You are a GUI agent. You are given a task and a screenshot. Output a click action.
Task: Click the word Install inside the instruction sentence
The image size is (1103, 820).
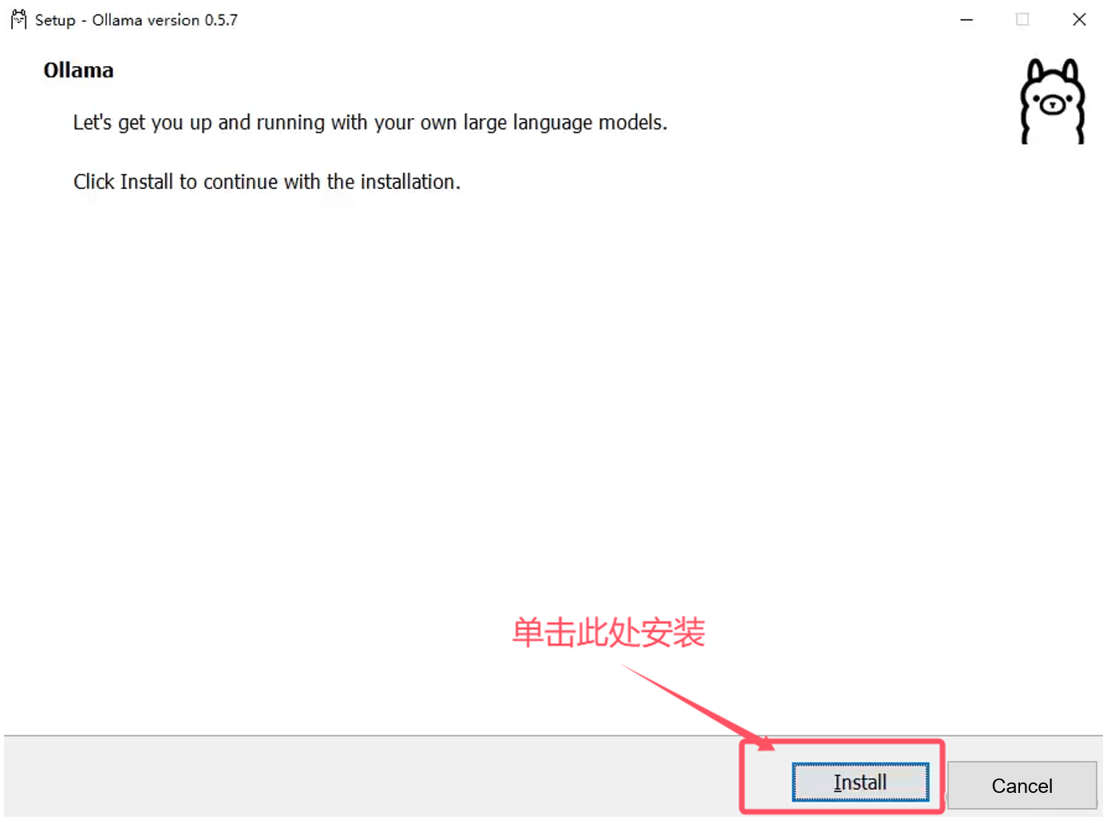[x=147, y=182]
